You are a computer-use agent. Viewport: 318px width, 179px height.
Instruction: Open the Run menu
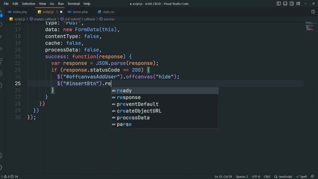coord(61,3)
